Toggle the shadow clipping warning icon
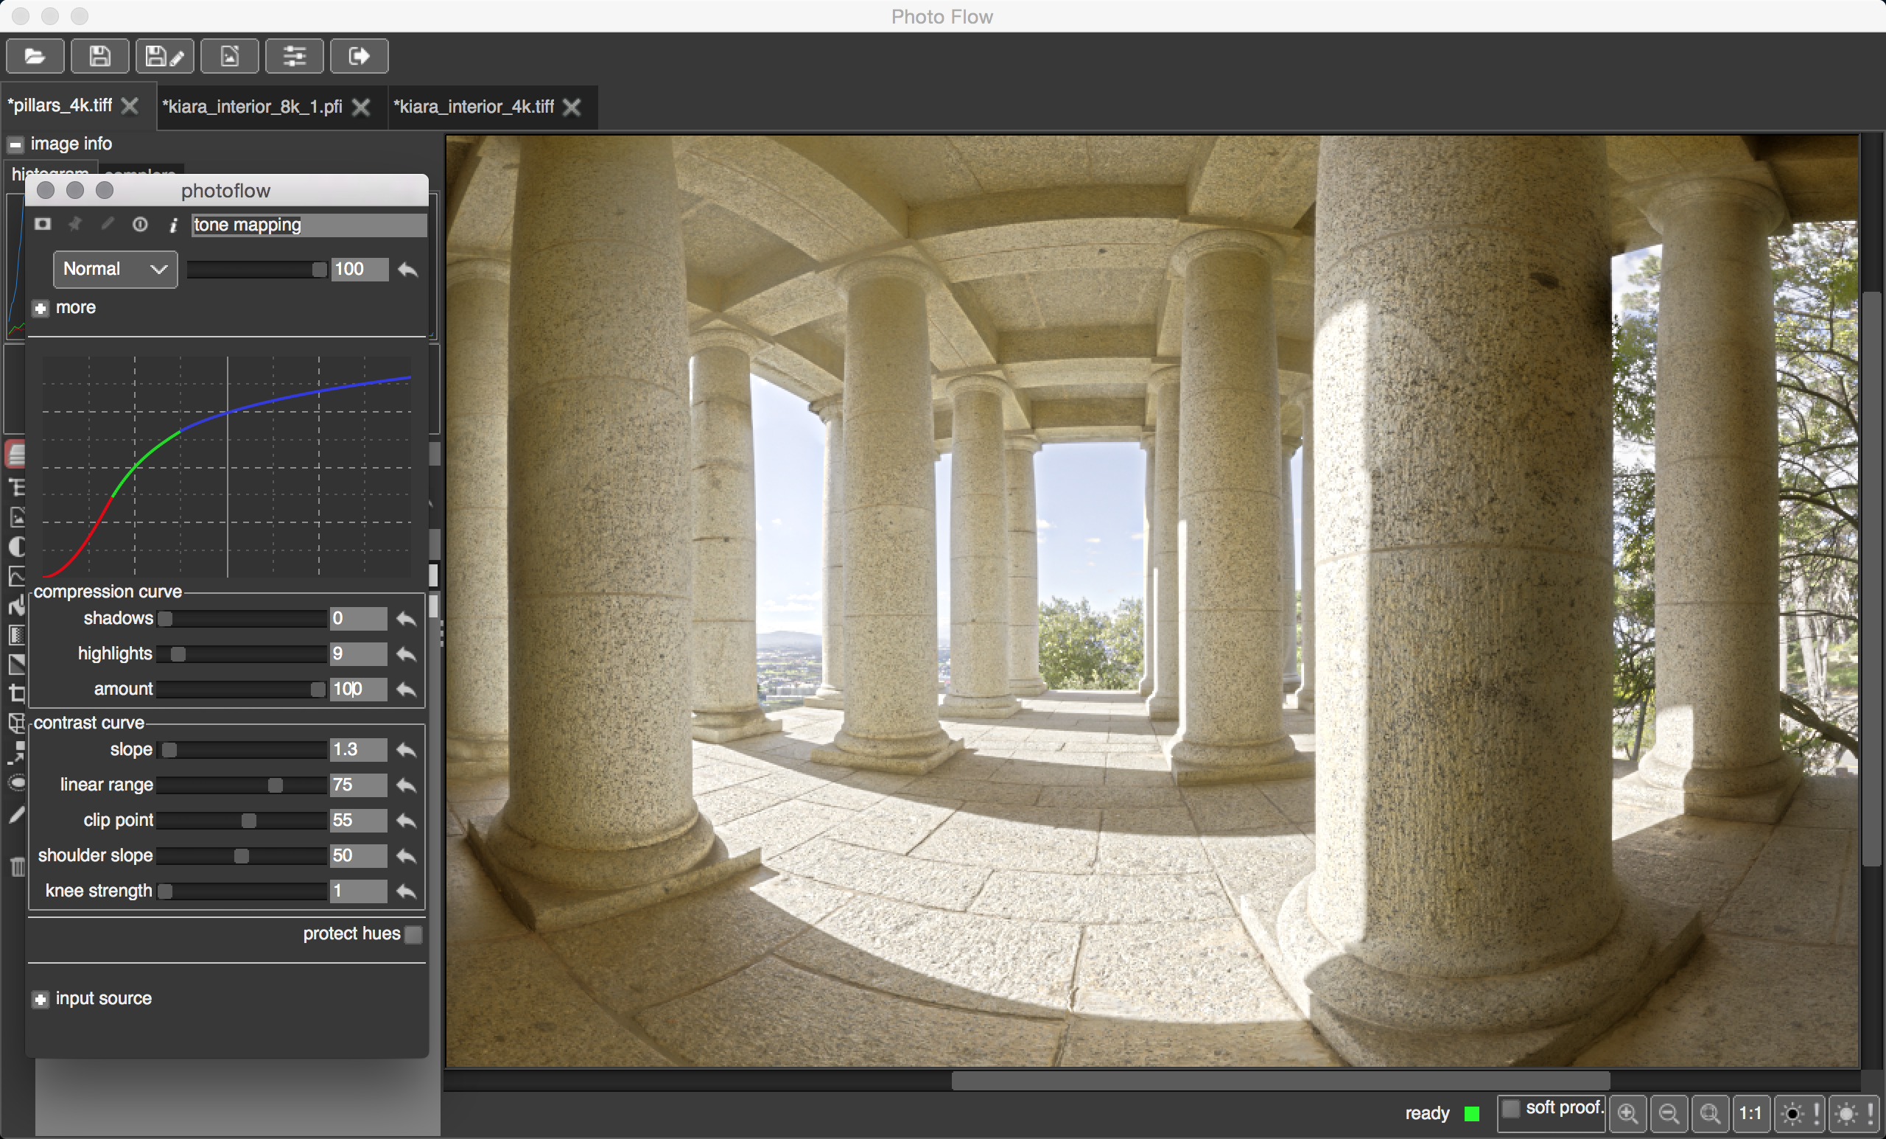 [x=1799, y=1113]
